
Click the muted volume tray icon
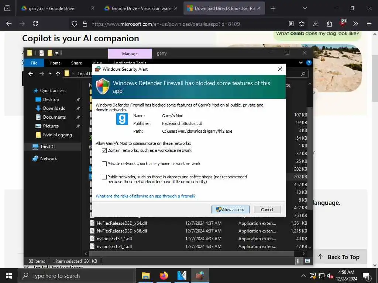330,276
